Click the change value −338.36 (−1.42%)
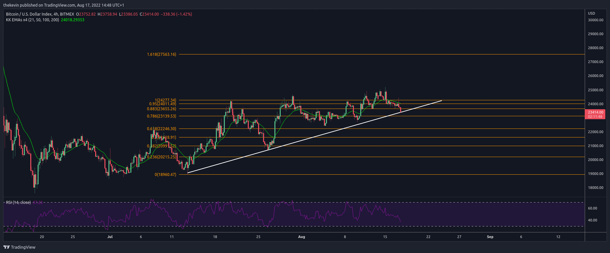The height and width of the screenshot is (253, 610). [176, 14]
